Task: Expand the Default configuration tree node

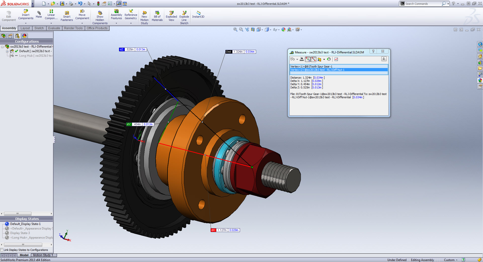Action: pyautogui.click(x=7, y=51)
